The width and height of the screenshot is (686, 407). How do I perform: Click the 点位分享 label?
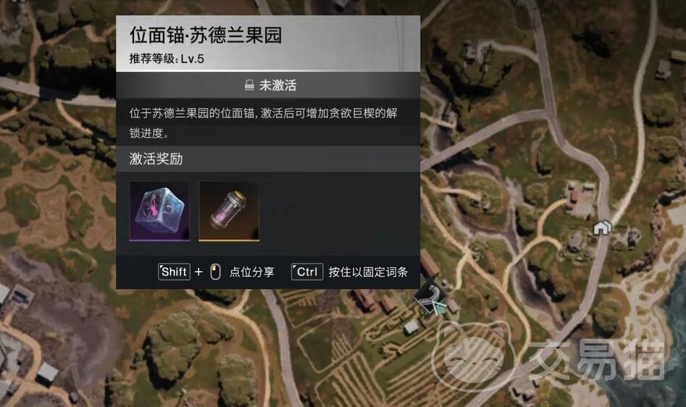(252, 272)
